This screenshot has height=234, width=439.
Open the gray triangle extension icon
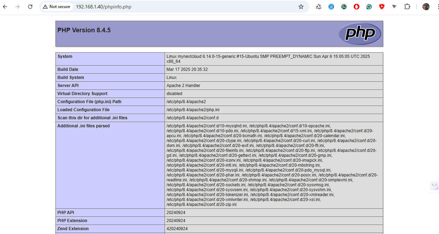[394, 7]
